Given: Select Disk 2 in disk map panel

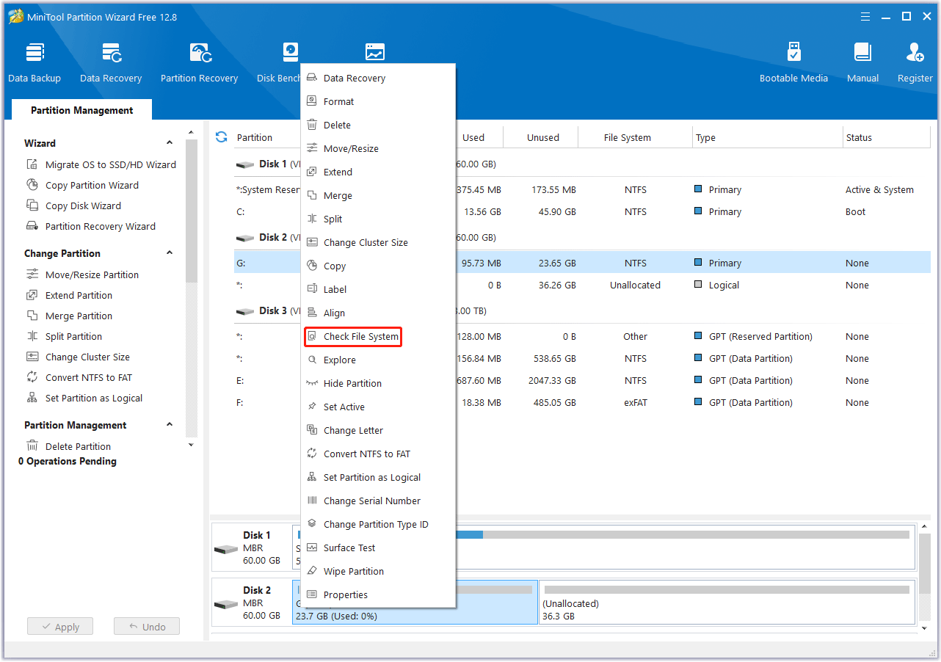Looking at the screenshot, I should click(x=252, y=602).
